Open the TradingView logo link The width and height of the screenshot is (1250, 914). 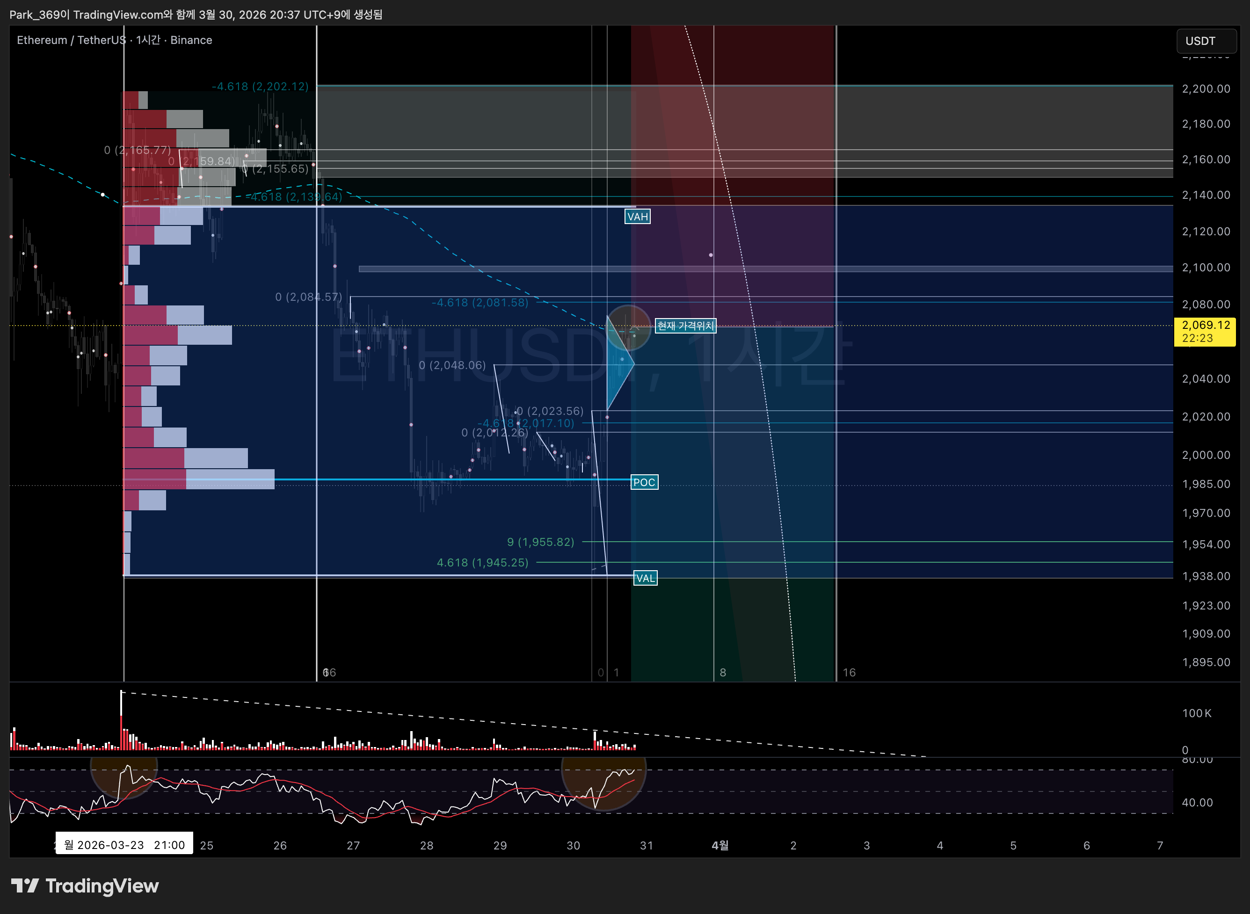[x=85, y=886]
